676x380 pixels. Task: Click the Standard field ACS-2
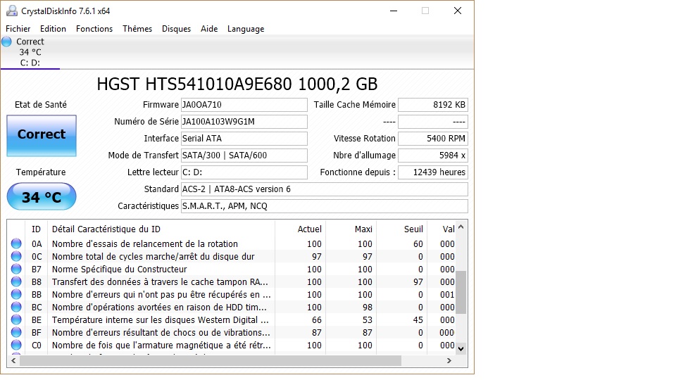click(324, 189)
